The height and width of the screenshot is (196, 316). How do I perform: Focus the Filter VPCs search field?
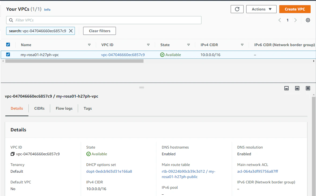click(x=104, y=20)
